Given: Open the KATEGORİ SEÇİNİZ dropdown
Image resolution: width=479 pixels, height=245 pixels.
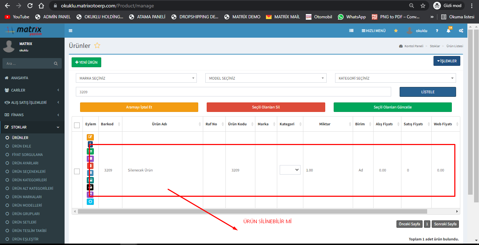Looking at the screenshot, I should pos(395,78).
